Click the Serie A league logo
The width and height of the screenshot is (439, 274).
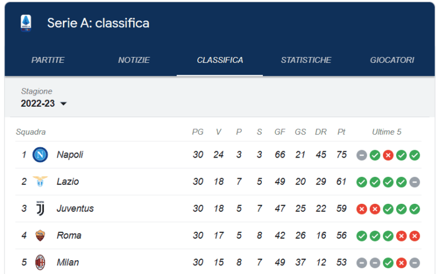pos(26,23)
